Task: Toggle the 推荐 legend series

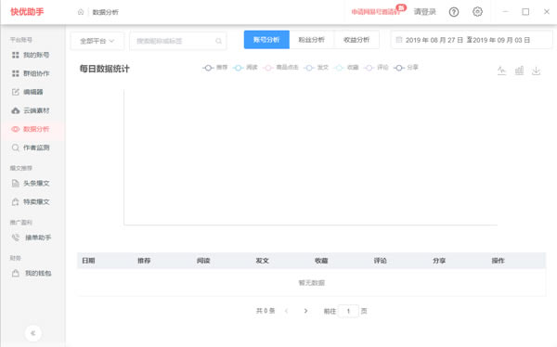Action: [215, 68]
